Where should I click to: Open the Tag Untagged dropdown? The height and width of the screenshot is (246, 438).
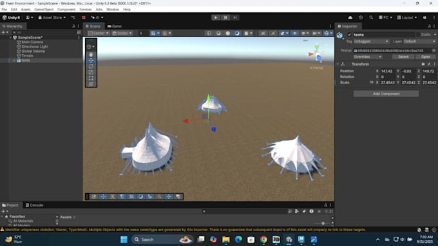[371, 41]
